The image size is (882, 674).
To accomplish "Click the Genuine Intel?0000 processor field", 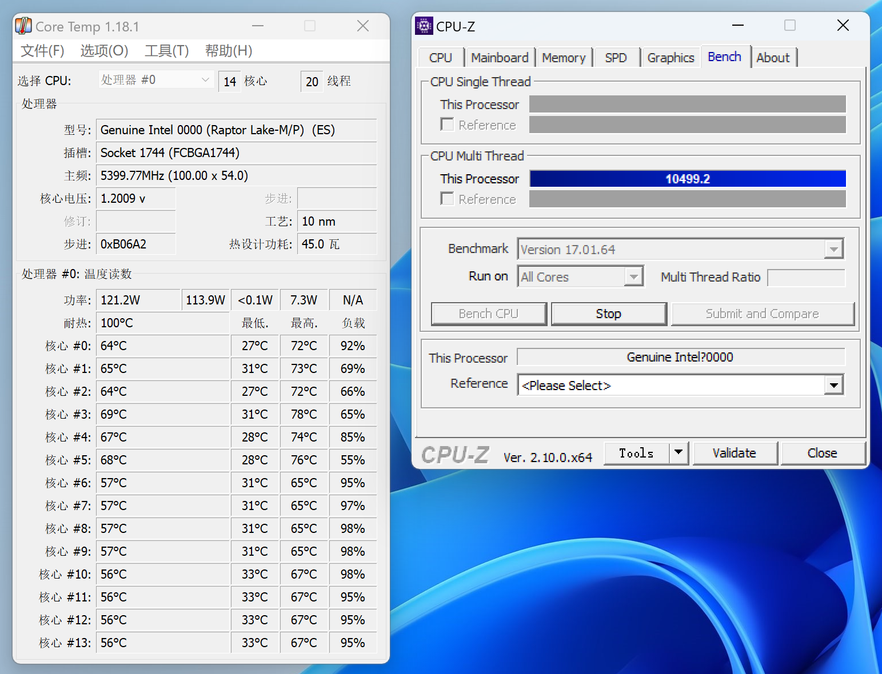I will pyautogui.click(x=680, y=357).
